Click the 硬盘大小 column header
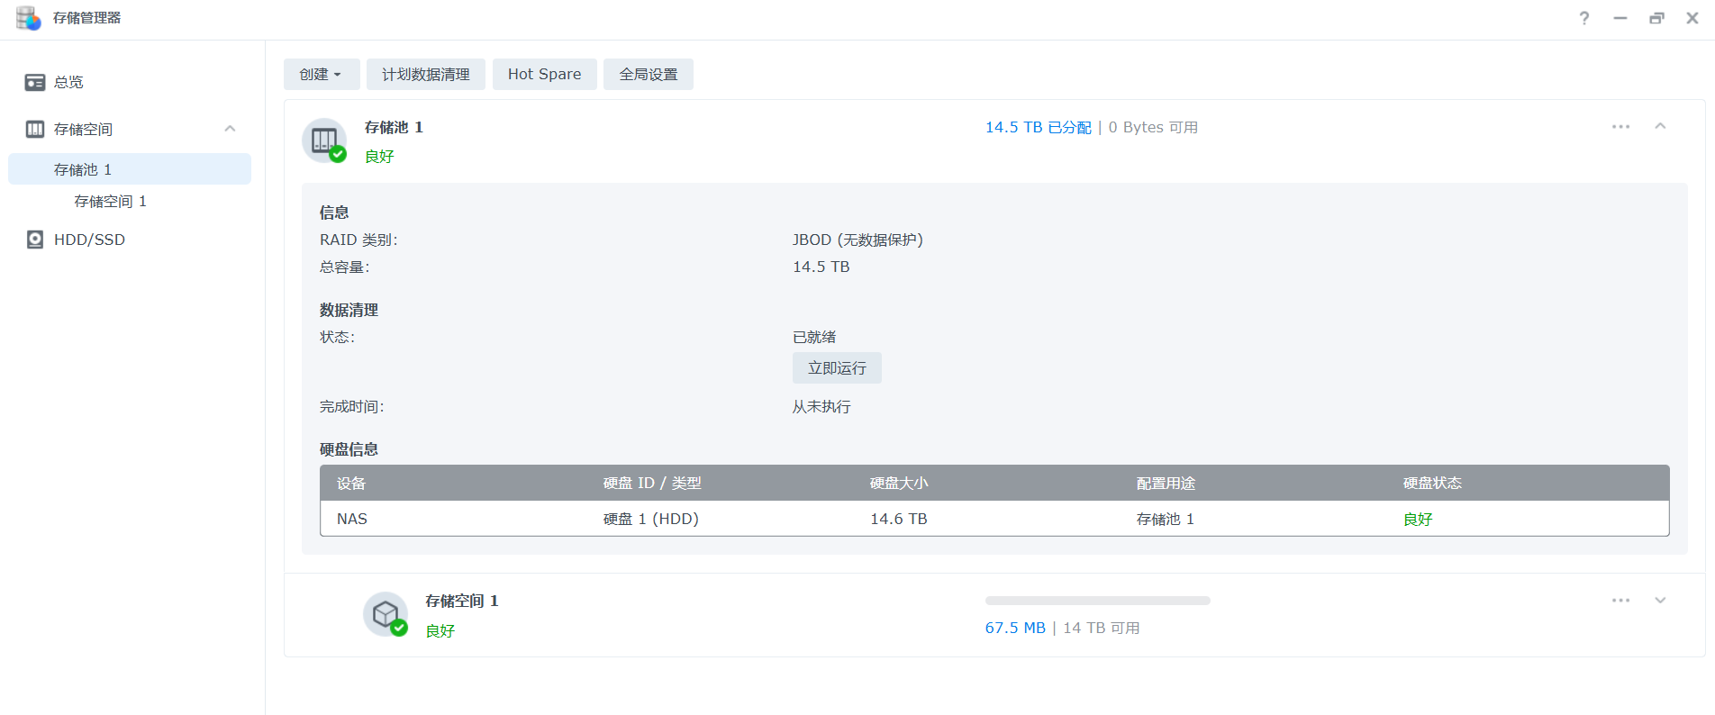 click(899, 483)
